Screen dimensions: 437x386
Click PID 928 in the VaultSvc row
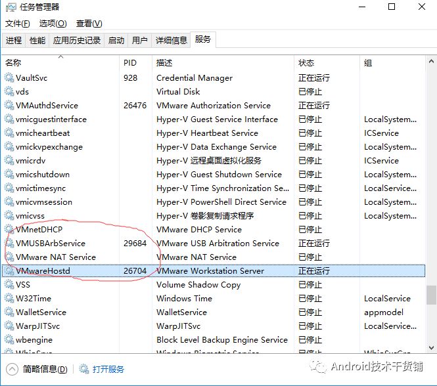coord(130,77)
